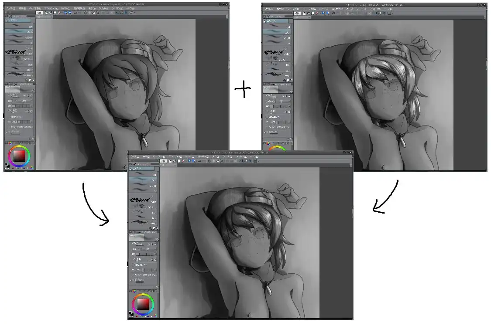Click the CLIP STUDIO launcher icon in top-left window
491x326 pixels.
(39, 13)
